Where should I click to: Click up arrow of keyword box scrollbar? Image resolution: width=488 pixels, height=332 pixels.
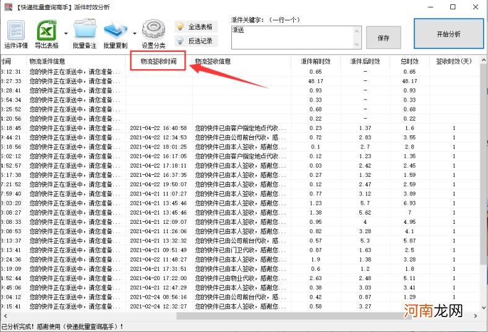[x=357, y=31]
